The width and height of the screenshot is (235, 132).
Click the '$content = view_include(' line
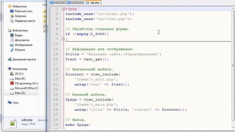(93, 74)
